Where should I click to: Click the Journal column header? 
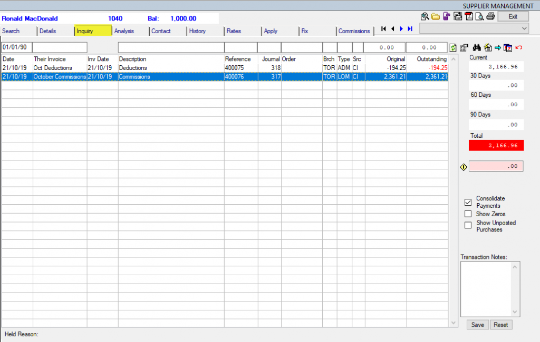pos(271,59)
